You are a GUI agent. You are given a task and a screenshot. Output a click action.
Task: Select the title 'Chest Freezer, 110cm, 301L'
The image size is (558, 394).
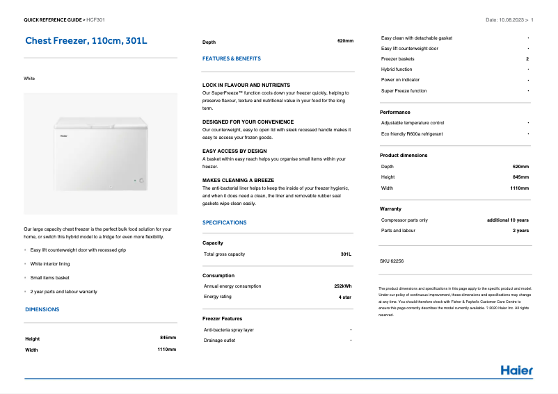pos(86,41)
